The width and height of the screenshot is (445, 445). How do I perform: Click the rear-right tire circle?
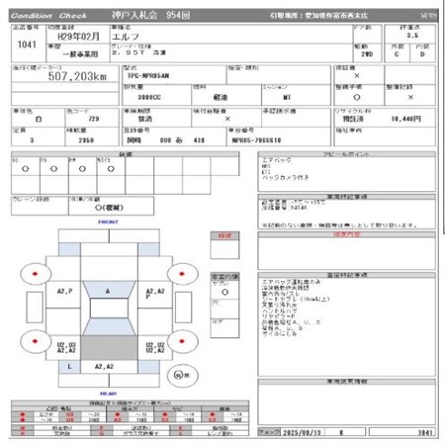182,341
